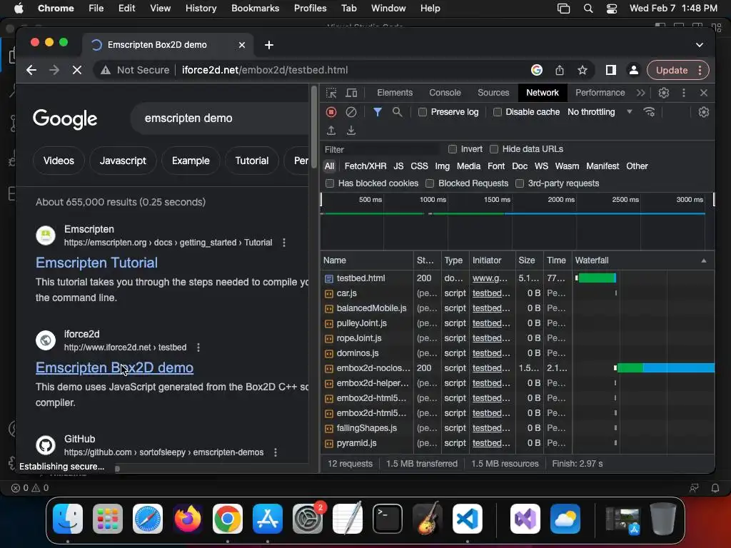Enable Disable cache checkbox
The width and height of the screenshot is (731, 548).
(x=498, y=112)
